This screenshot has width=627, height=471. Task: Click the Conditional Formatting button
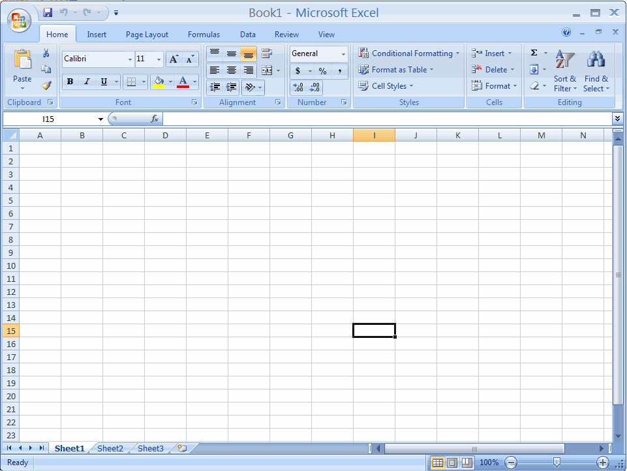point(409,53)
